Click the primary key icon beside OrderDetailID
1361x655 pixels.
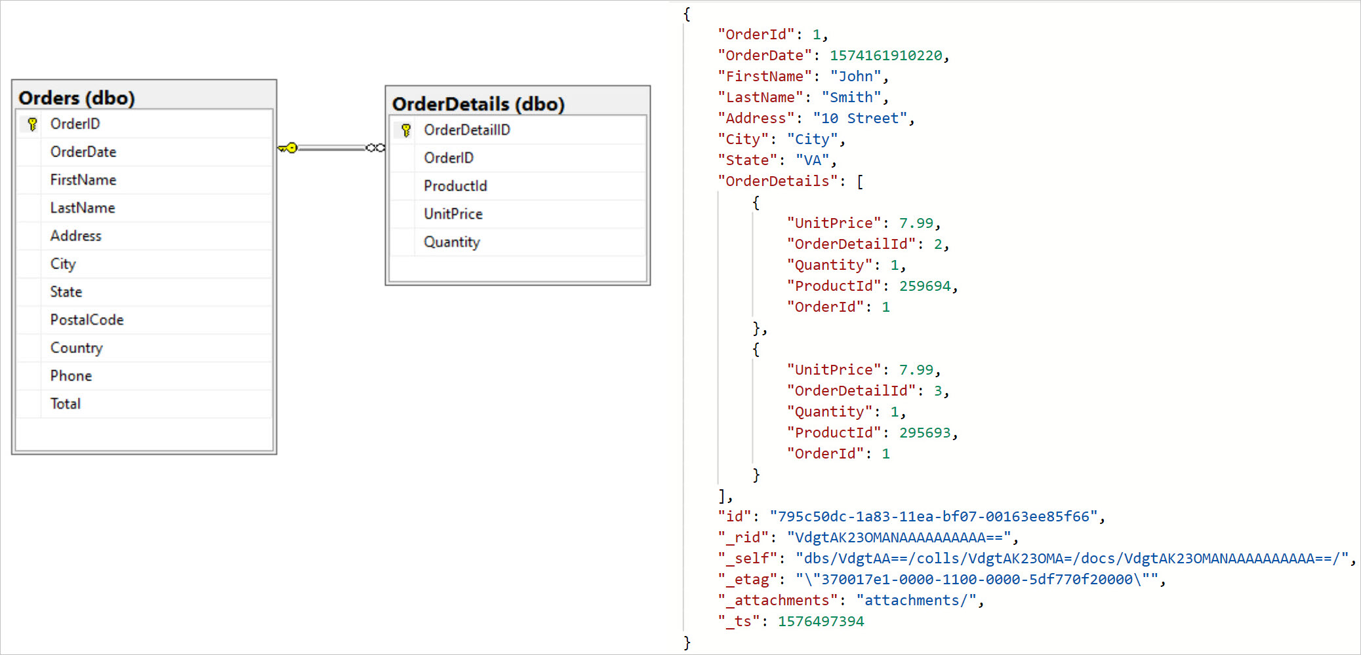pos(405,130)
